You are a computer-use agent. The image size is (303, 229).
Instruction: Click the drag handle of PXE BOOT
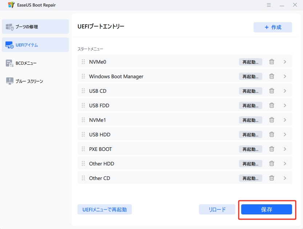tap(83, 149)
